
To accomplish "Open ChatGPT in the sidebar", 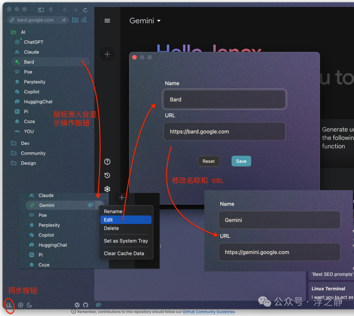I will coord(33,42).
